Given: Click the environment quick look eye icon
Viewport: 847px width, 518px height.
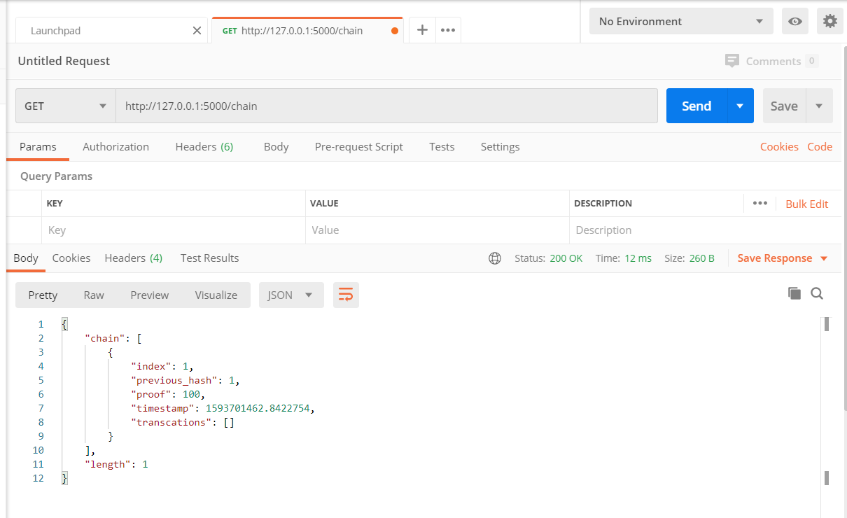Looking at the screenshot, I should 794,21.
